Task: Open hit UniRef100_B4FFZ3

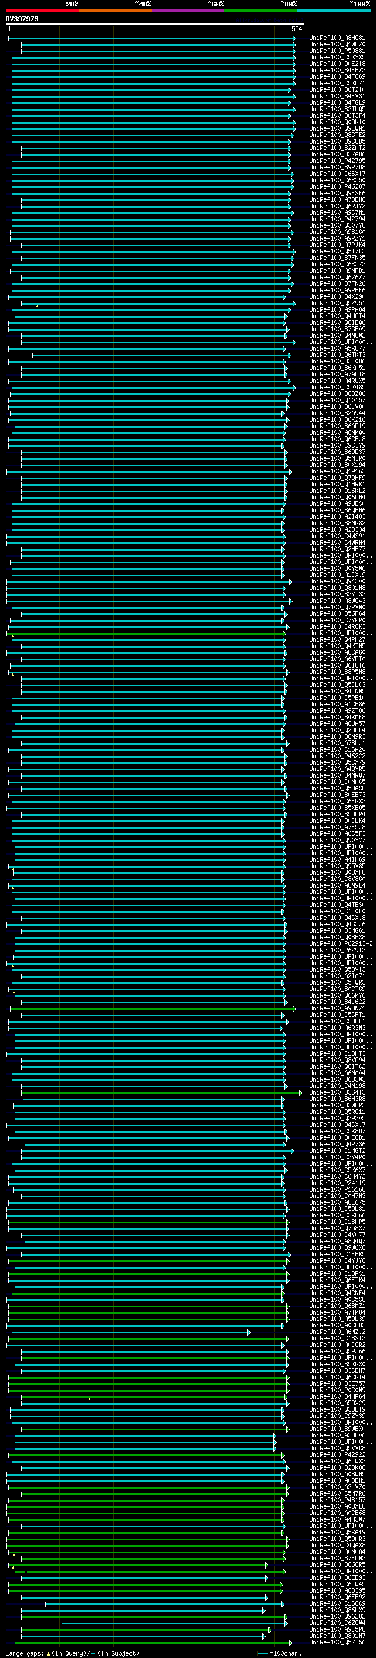Action: pyautogui.click(x=337, y=70)
